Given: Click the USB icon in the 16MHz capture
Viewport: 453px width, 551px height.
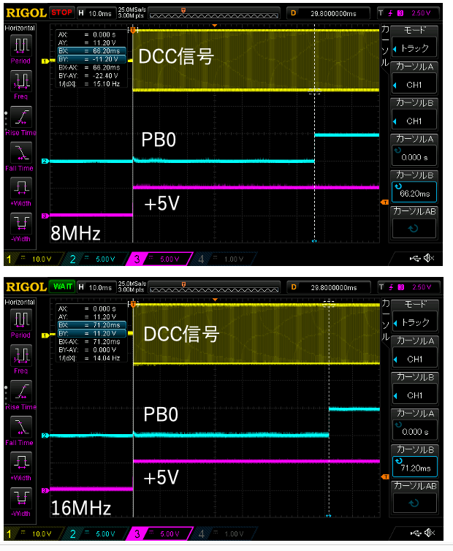Looking at the screenshot, I should click(416, 533).
